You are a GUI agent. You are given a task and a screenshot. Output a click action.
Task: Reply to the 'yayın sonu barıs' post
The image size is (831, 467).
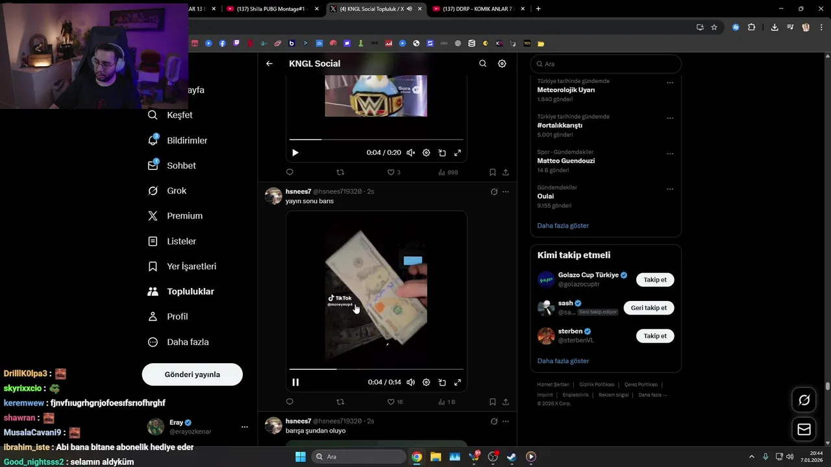pyautogui.click(x=290, y=402)
